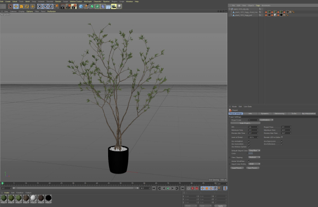
Task: Add a Cube primitive object
Action: (81, 6)
